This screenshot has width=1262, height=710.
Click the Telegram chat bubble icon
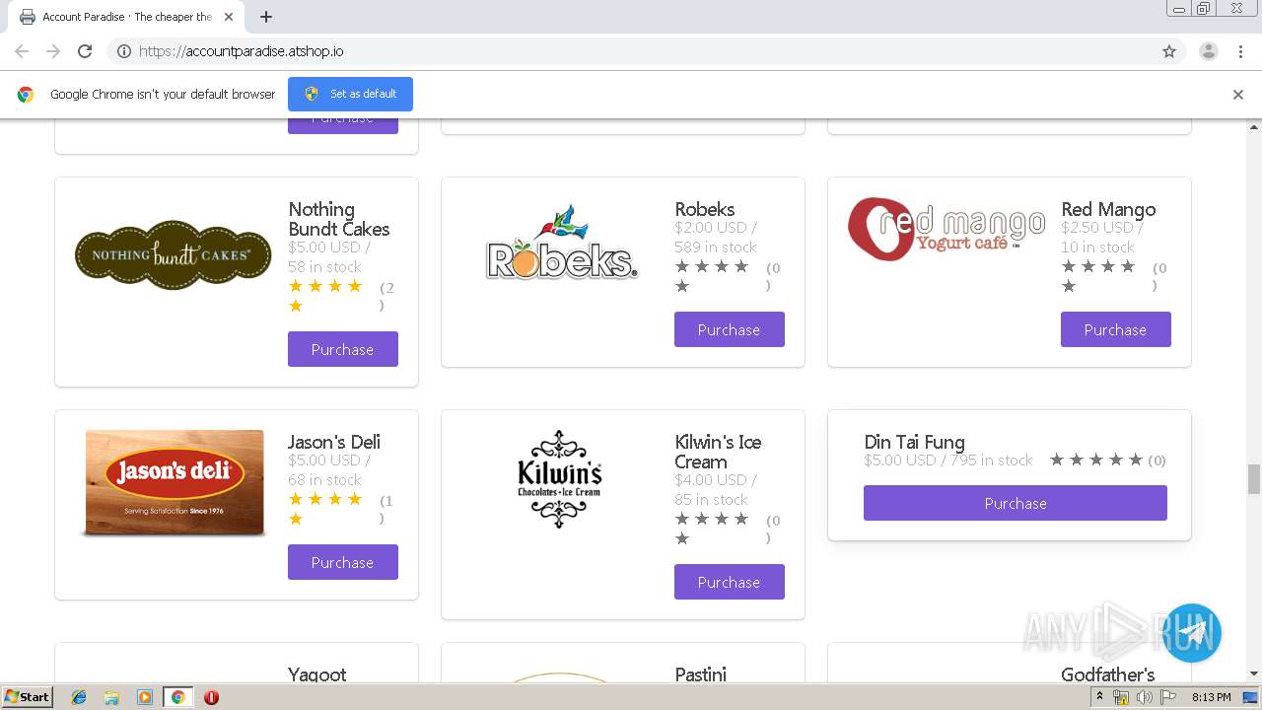[x=1192, y=633]
